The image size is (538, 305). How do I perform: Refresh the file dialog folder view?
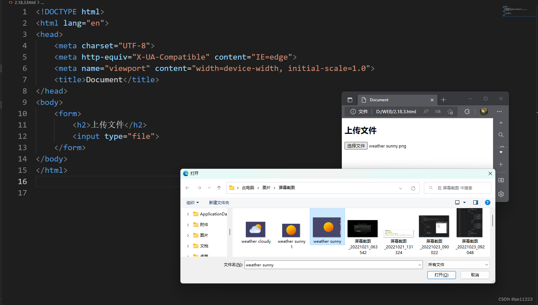coord(413,188)
